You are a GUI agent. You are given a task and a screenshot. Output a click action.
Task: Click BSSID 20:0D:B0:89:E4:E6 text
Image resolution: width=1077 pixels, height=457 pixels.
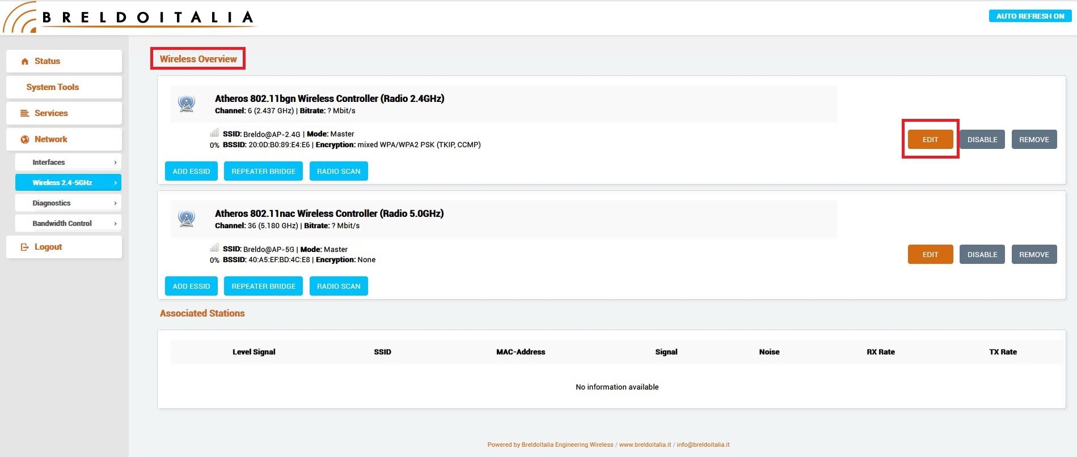tap(266, 145)
